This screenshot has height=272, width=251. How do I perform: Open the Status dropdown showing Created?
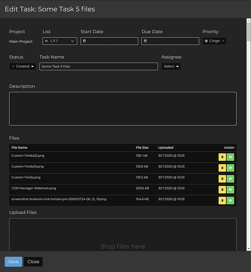[x=23, y=66]
